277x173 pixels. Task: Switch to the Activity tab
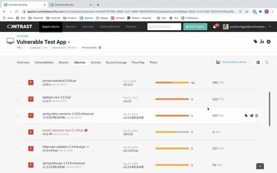pyautogui.click(x=96, y=62)
